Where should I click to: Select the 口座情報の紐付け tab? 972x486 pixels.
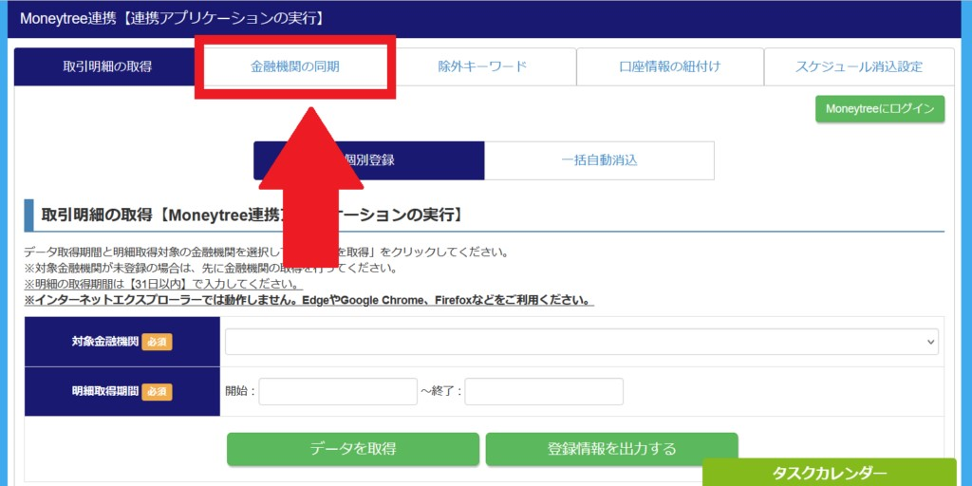pyautogui.click(x=670, y=67)
